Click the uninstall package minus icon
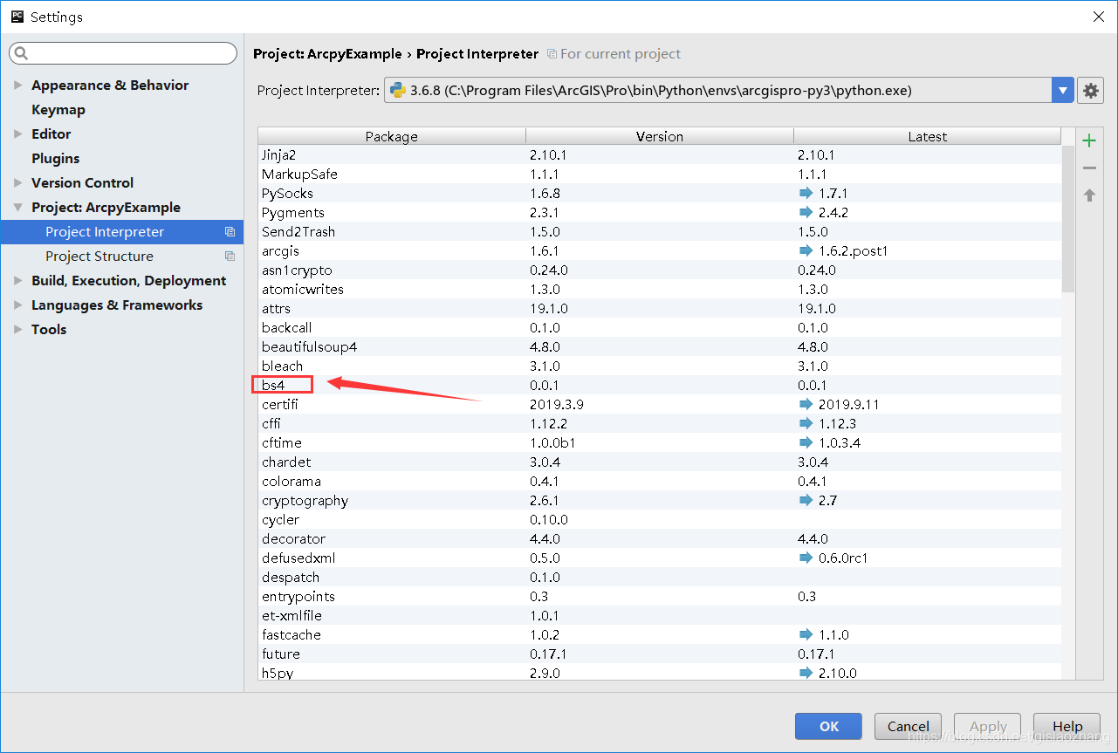This screenshot has height=753, width=1118. click(x=1089, y=168)
